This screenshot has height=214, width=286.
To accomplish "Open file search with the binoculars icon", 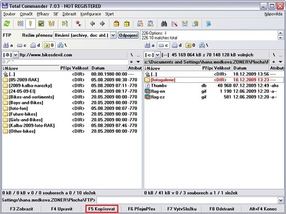I will pyautogui.click(x=164, y=24).
